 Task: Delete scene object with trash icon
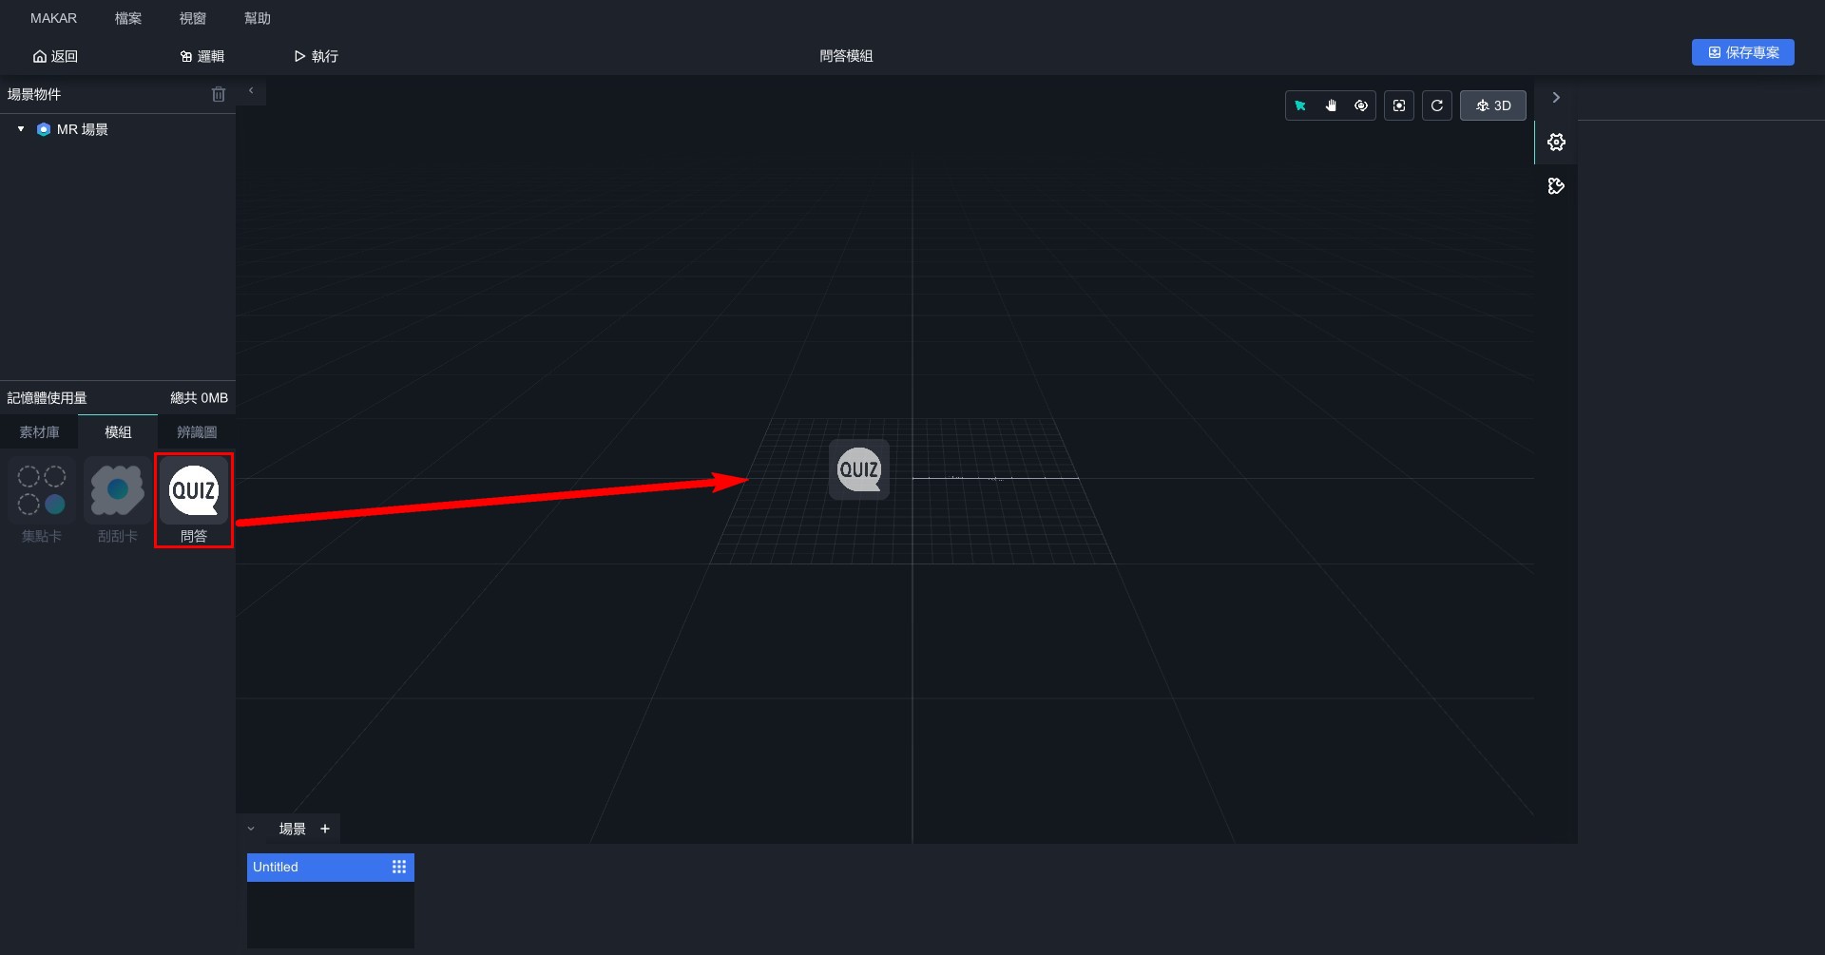click(219, 94)
